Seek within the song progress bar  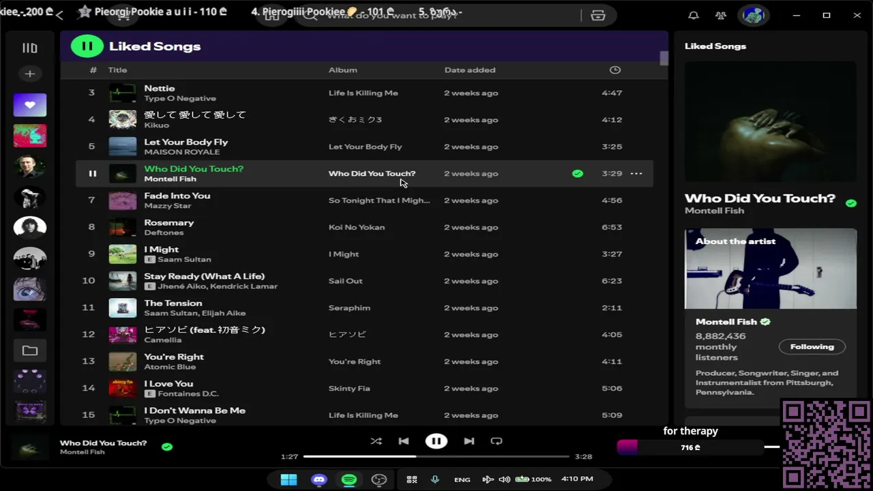tap(436, 456)
